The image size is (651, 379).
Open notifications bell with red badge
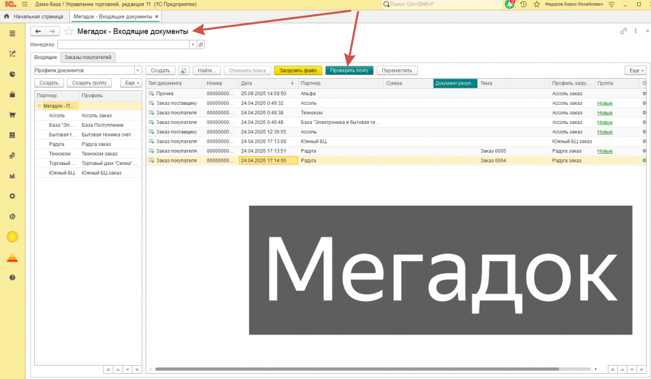point(510,4)
